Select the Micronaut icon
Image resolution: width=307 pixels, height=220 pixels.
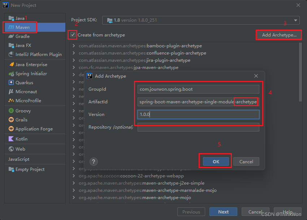point(11,91)
